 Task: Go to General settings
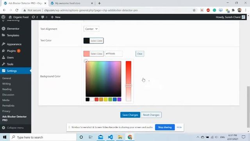click(x=7, y=78)
